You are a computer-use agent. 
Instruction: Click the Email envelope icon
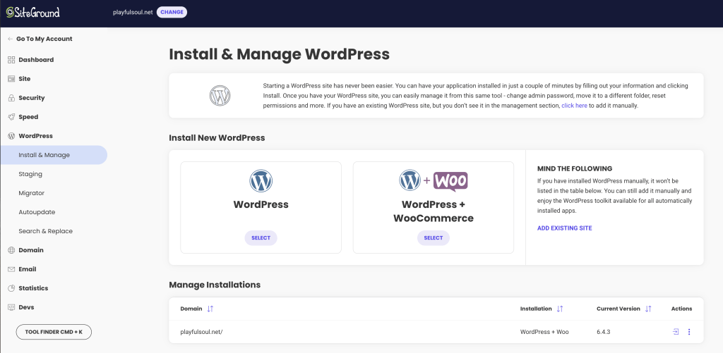tap(11, 269)
